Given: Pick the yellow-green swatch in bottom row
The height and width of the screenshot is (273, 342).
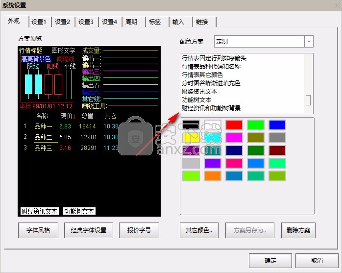Looking at the screenshot, I should [x=277, y=176].
